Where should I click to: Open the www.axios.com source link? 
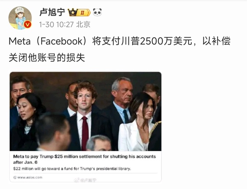pos(30,177)
